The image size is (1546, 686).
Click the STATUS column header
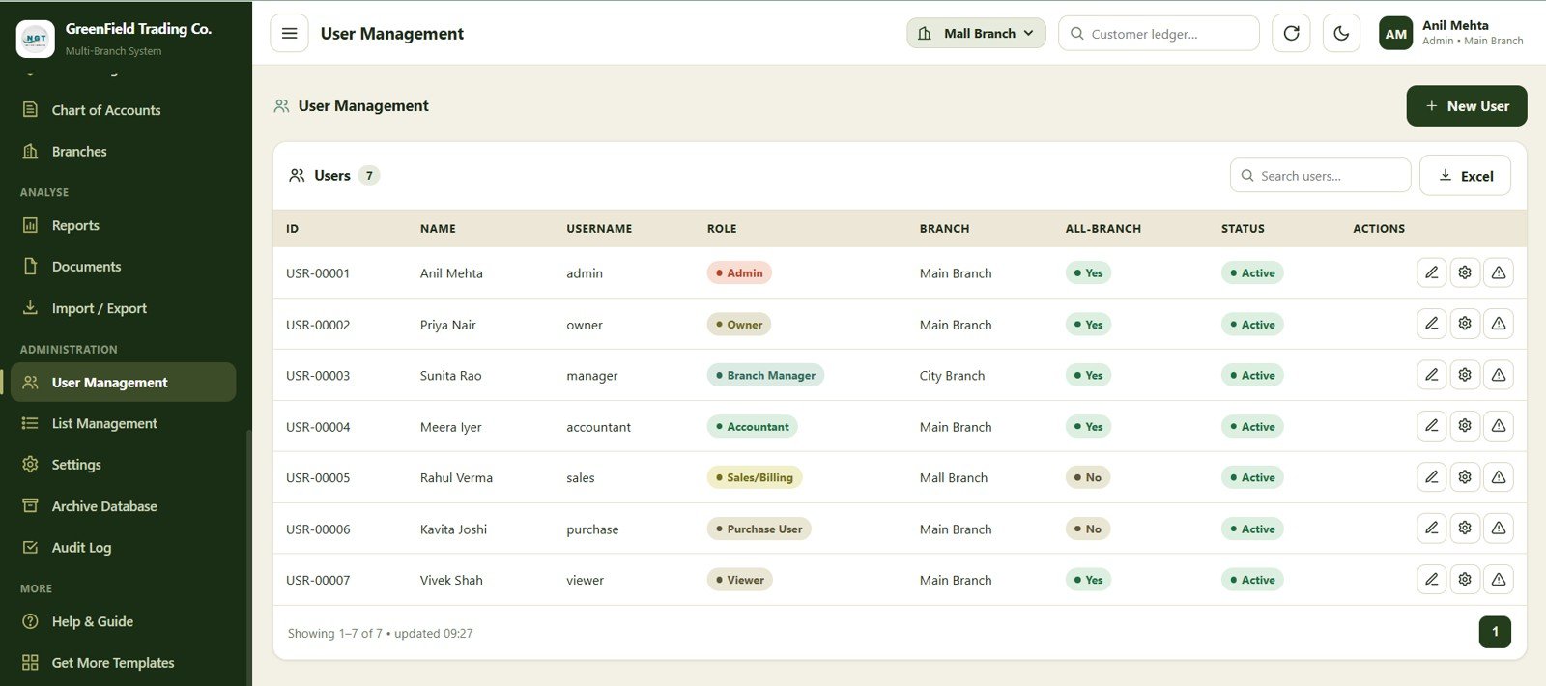pyautogui.click(x=1243, y=229)
